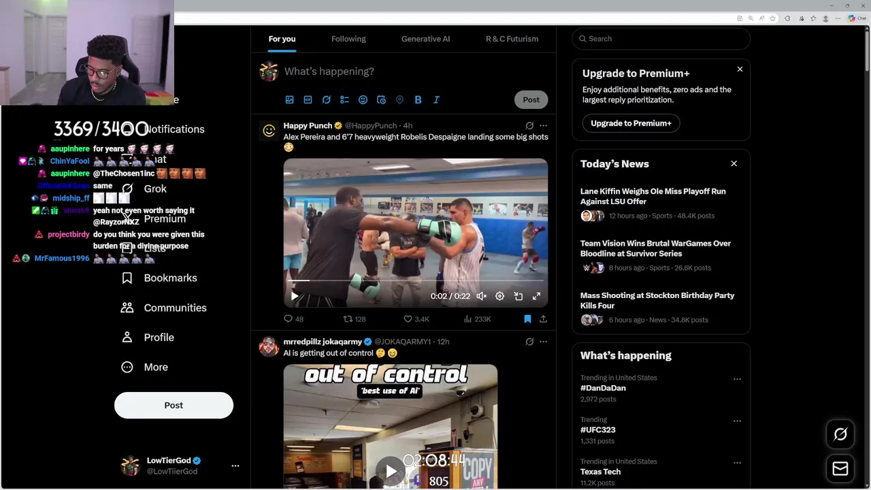Switch to the For you tab

click(x=282, y=39)
